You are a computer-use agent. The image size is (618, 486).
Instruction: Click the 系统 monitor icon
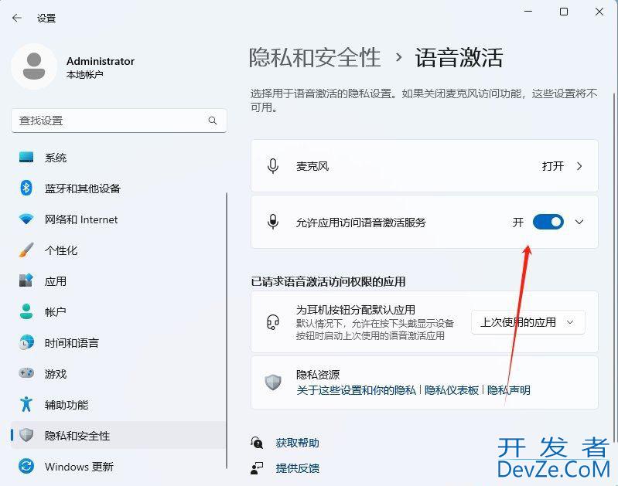(26, 157)
